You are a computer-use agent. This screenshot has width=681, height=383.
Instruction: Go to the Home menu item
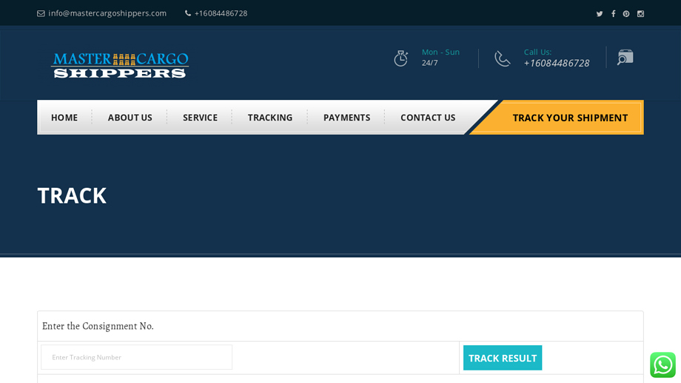[x=64, y=118]
